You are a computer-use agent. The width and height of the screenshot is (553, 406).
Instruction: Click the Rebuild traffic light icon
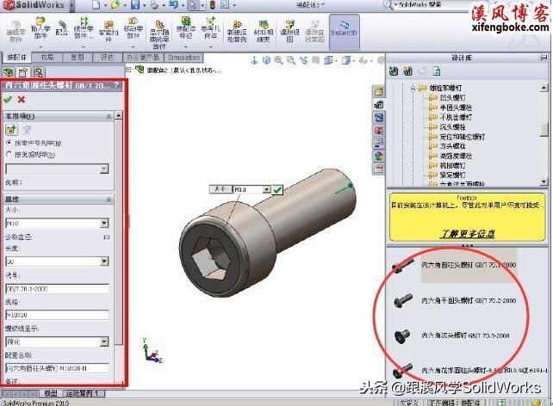point(213,5)
